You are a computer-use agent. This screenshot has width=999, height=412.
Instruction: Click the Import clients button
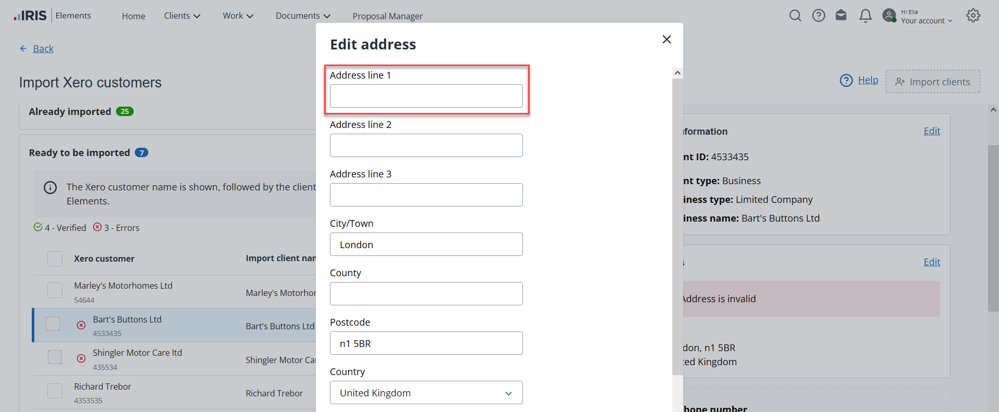tap(932, 82)
